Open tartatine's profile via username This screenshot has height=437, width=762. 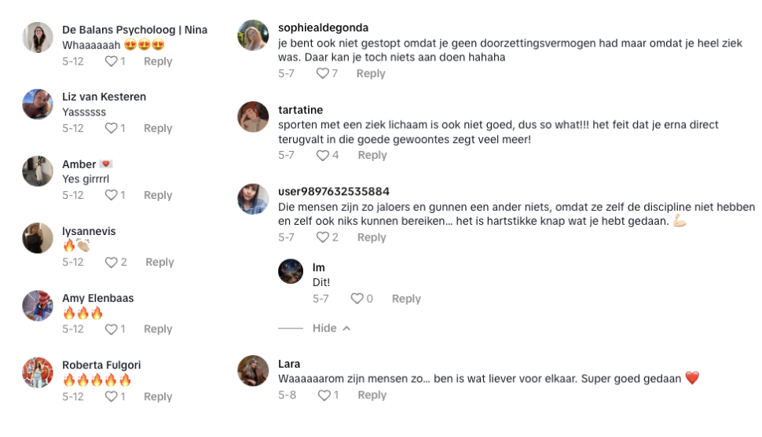300,110
